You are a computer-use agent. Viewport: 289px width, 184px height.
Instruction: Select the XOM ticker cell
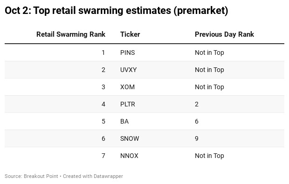(127, 87)
